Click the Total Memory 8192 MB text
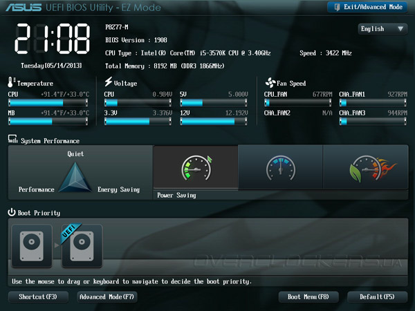Screen dimensions: 415x311 (x=165, y=66)
